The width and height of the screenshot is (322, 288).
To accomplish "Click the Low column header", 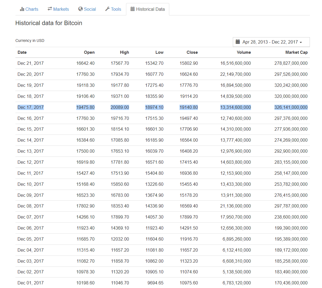I will (159, 52).
